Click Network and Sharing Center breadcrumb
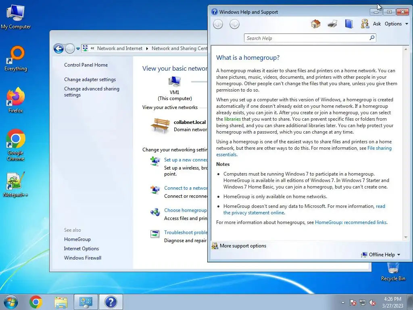413x310 pixels. click(179, 48)
